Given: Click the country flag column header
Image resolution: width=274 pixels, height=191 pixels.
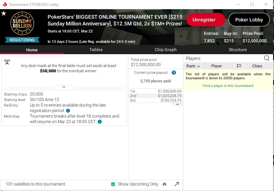Looking at the screenshot, I should click(239, 66).
